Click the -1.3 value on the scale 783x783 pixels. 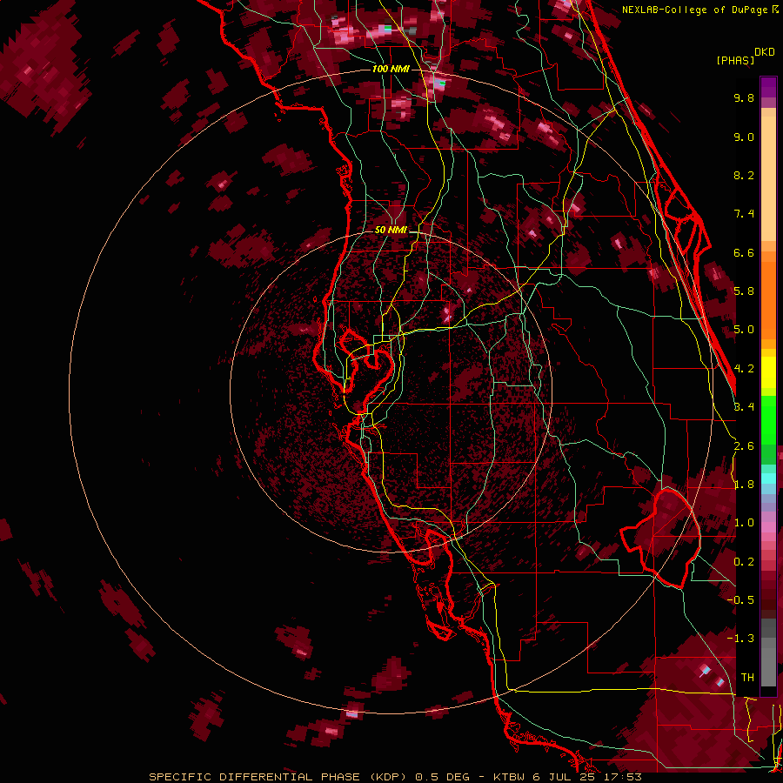click(740, 639)
